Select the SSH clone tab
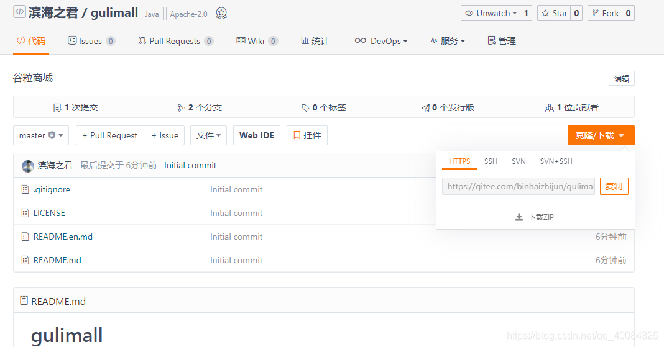Viewport: 664px width, 347px height. pyautogui.click(x=491, y=161)
